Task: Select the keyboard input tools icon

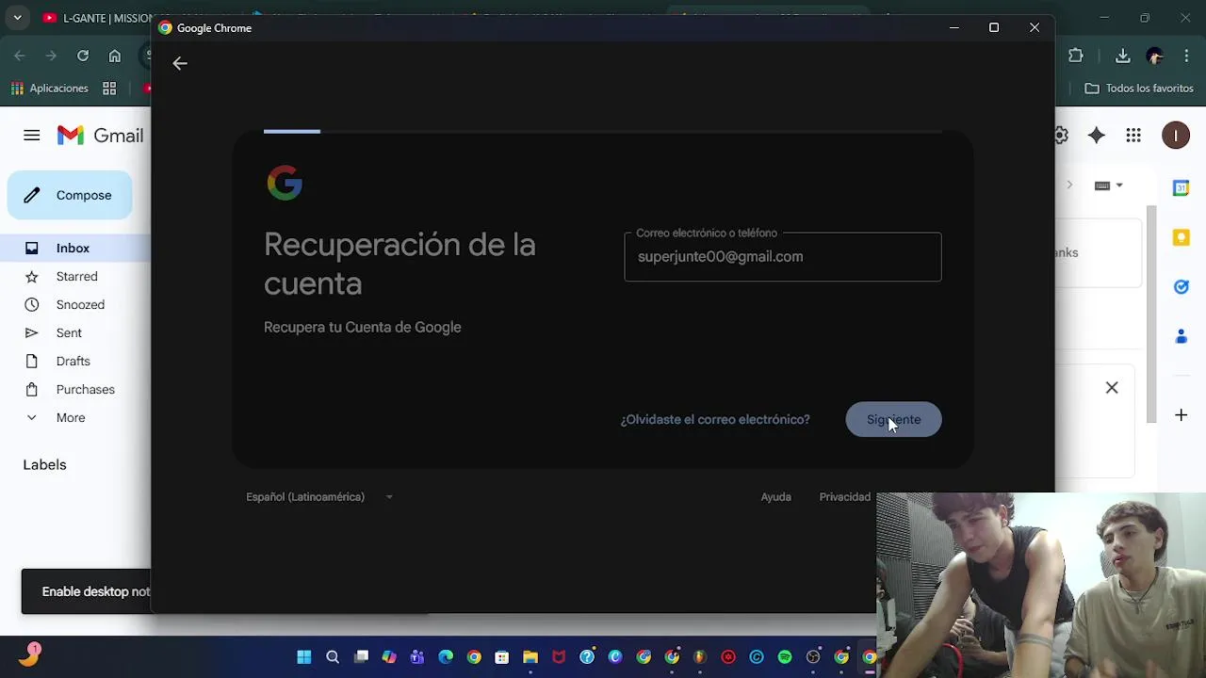Action: point(1102,186)
